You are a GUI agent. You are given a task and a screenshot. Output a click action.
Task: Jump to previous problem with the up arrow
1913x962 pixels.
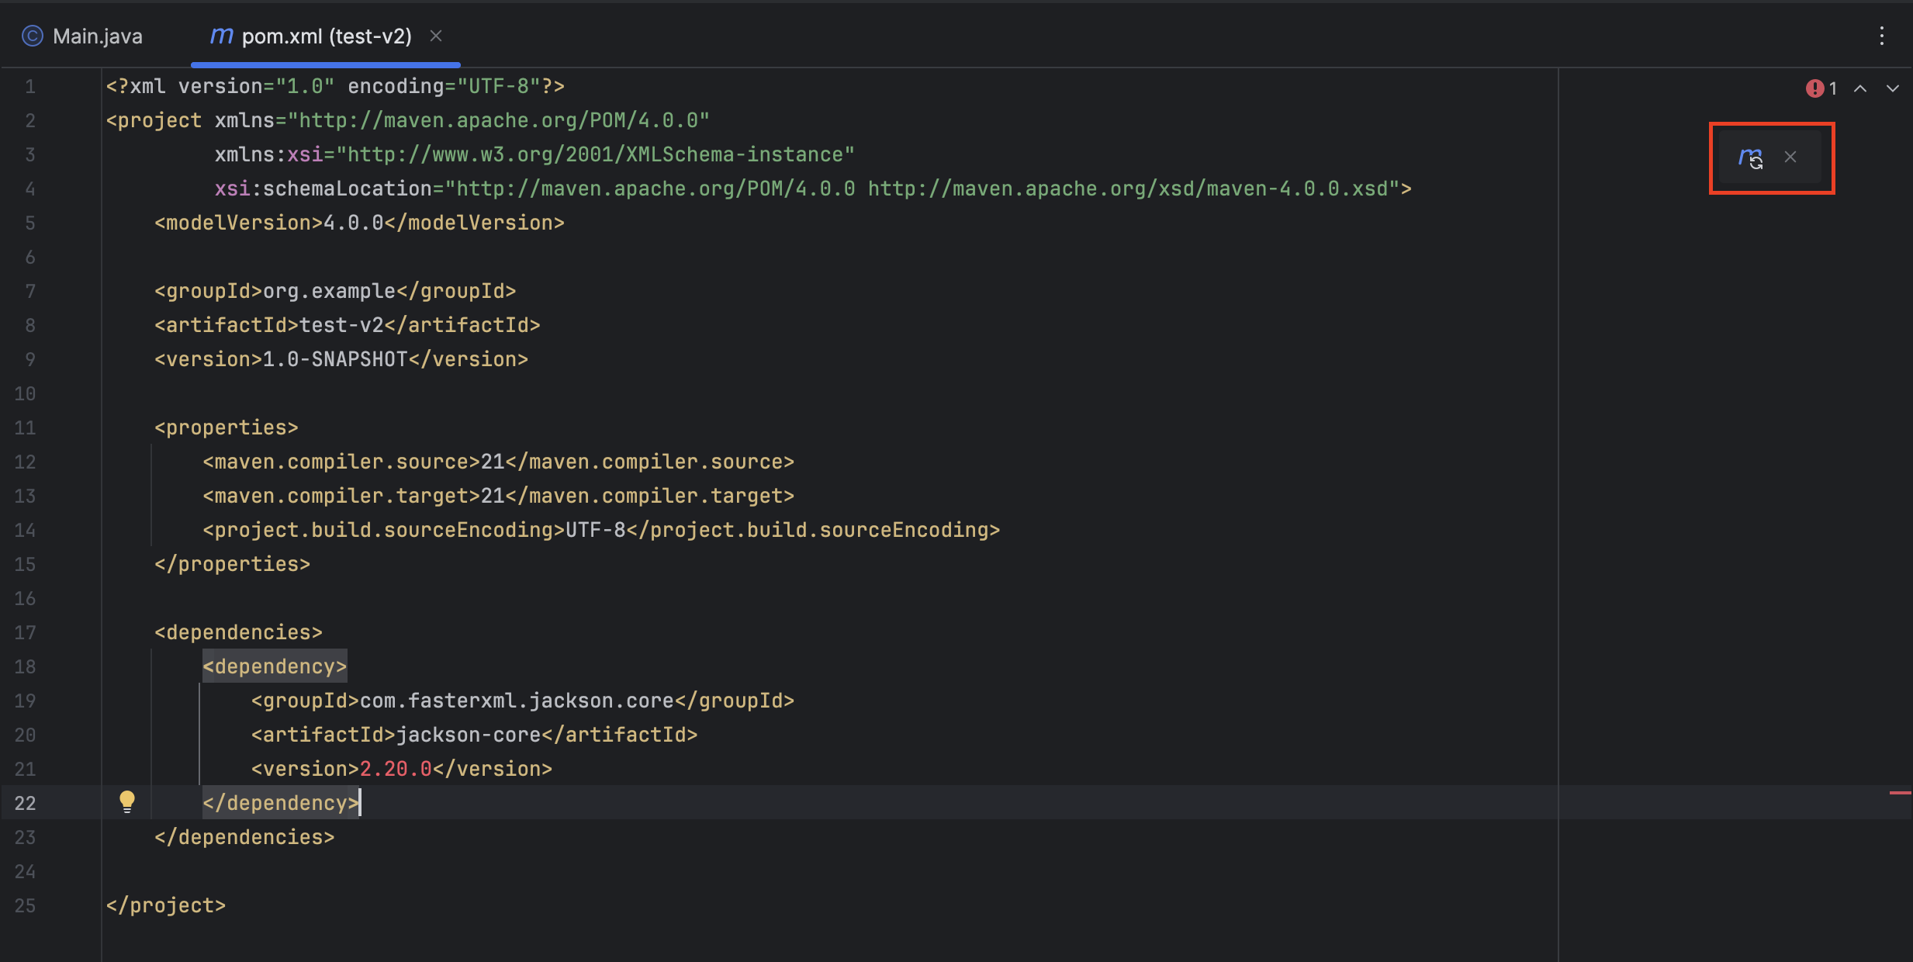(x=1859, y=88)
